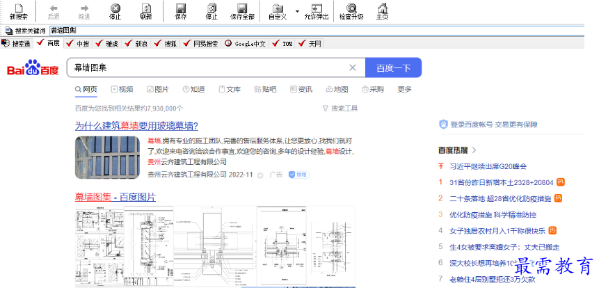
Task: Click the 停止 icon showing stacked documents
Action: pos(211,12)
